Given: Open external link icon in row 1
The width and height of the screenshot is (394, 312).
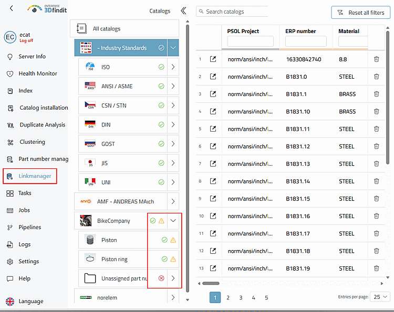Looking at the screenshot, I should pyautogui.click(x=213, y=59).
